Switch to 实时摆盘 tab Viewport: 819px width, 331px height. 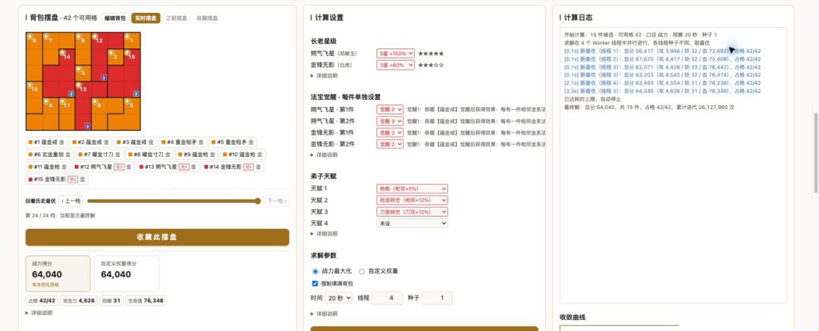146,18
